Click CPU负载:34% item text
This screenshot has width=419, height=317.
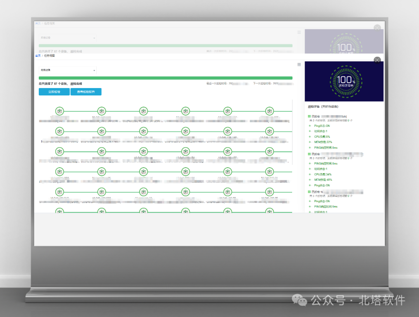323,174
